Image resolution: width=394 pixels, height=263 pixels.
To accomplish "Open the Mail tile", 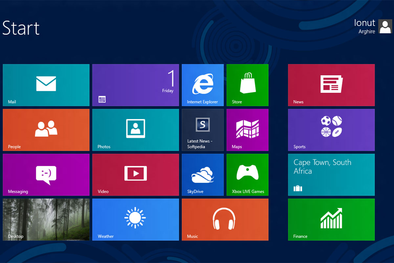I will point(46,85).
